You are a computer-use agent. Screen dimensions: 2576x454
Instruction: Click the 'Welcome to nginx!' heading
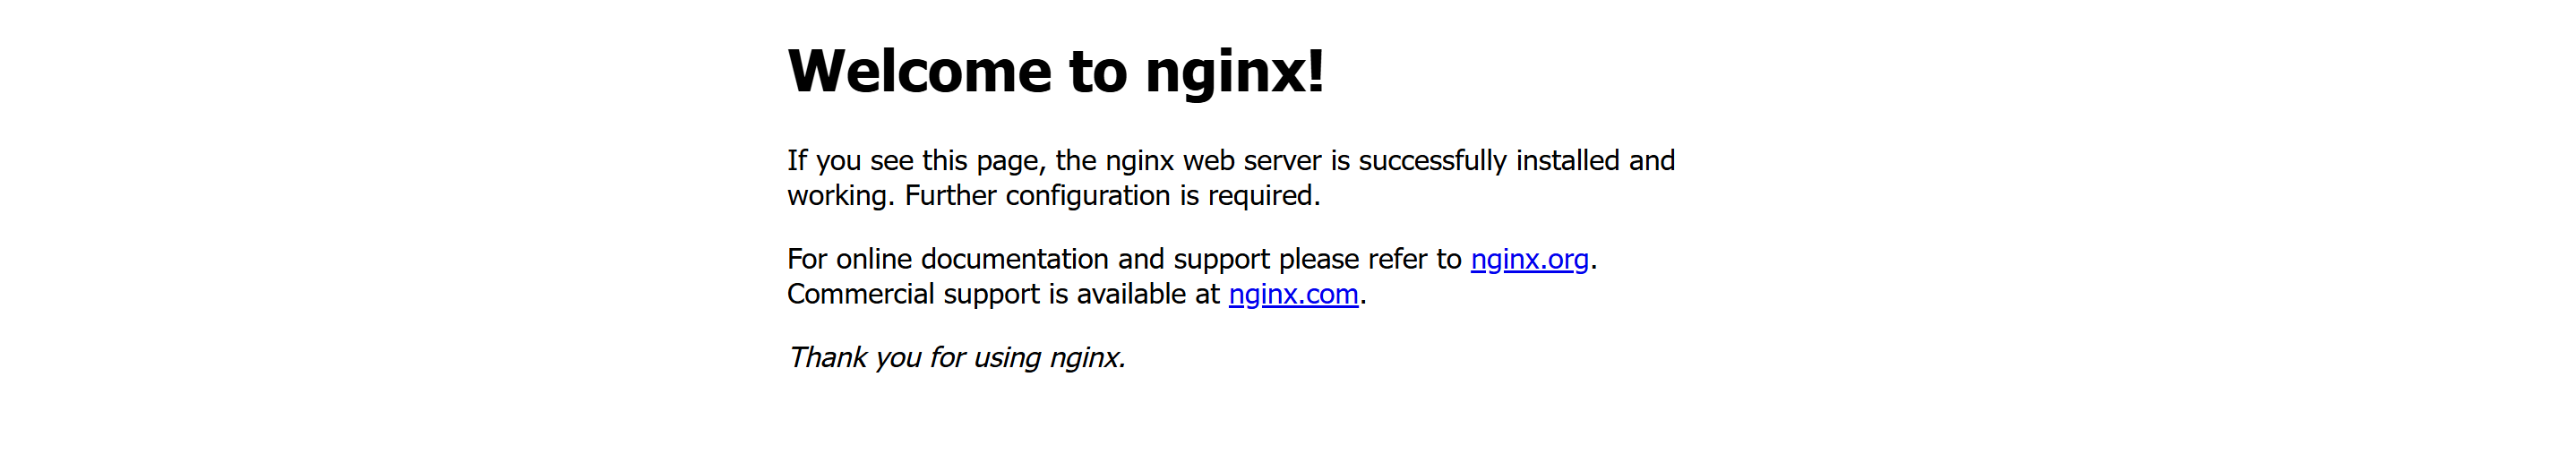(1056, 72)
